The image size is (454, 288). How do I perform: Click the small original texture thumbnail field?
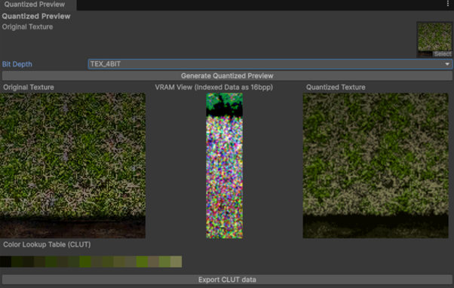[x=434, y=39]
